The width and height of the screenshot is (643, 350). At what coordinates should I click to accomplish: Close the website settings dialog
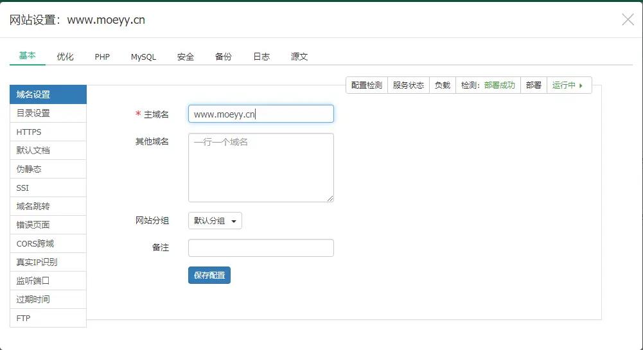[628, 20]
